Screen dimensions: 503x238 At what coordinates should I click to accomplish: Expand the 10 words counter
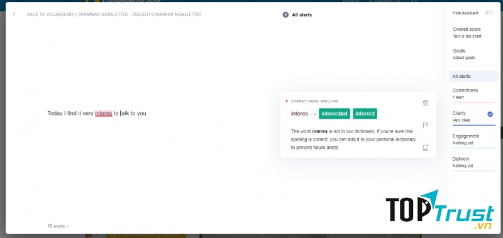pyautogui.click(x=58, y=226)
